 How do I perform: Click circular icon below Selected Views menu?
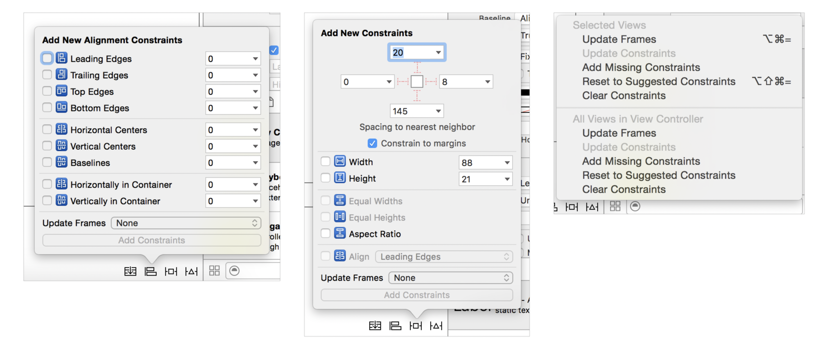click(635, 206)
